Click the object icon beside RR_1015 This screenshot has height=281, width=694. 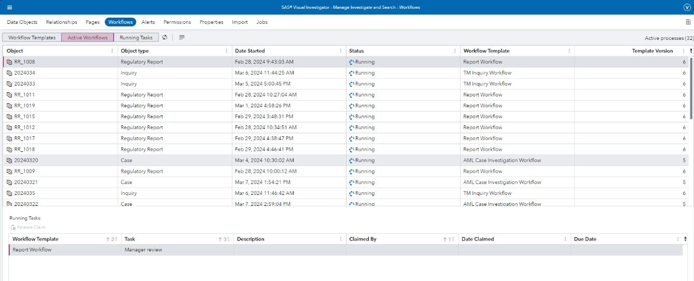point(9,116)
